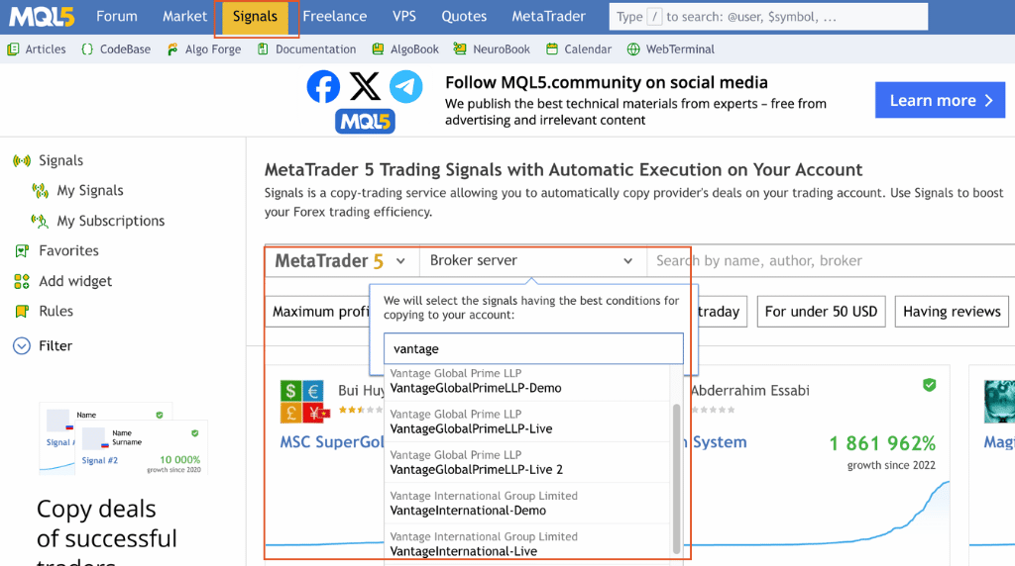Focus the top site search field
The width and height of the screenshot is (1015, 566).
click(768, 17)
